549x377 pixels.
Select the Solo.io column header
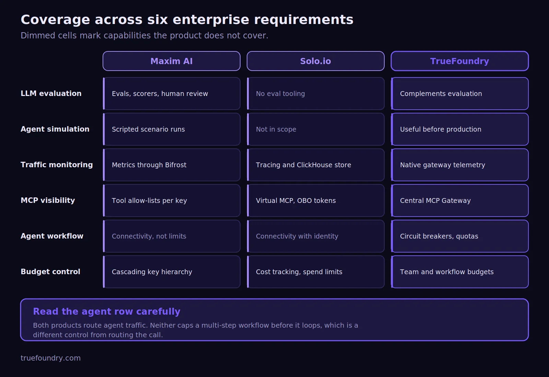click(316, 61)
